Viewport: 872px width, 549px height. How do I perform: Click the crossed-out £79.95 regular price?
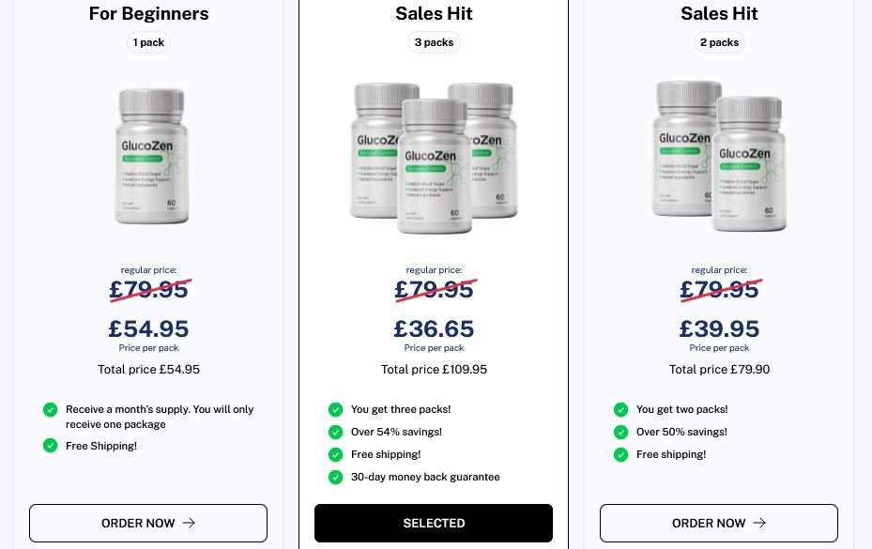[x=148, y=290]
